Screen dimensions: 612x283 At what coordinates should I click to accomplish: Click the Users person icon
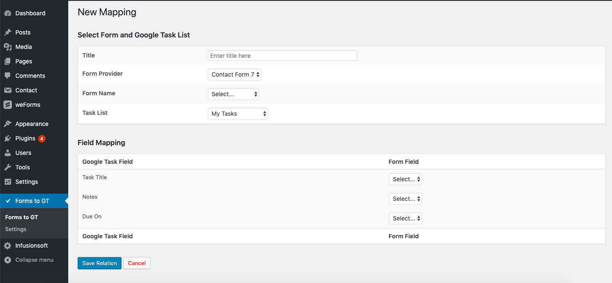coord(8,153)
